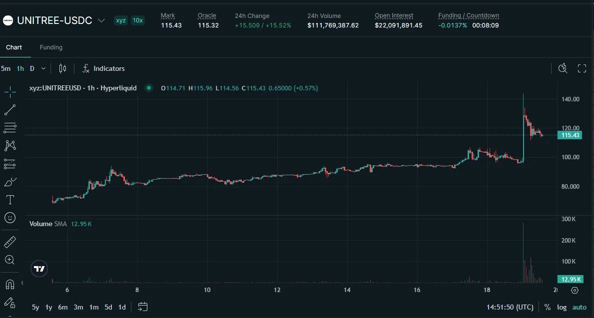Click the Funding / Countdown label

click(469, 15)
